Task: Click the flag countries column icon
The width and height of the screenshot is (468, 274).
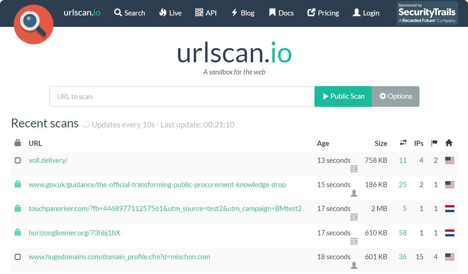Action: tap(435, 143)
